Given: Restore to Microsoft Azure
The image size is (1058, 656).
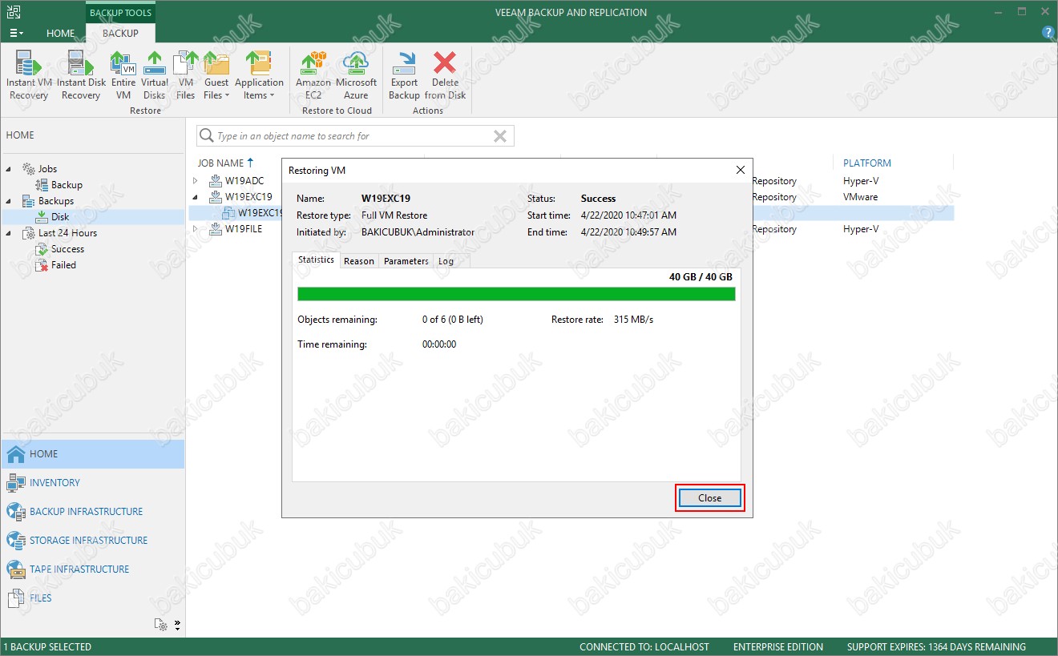Looking at the screenshot, I should coord(356,75).
